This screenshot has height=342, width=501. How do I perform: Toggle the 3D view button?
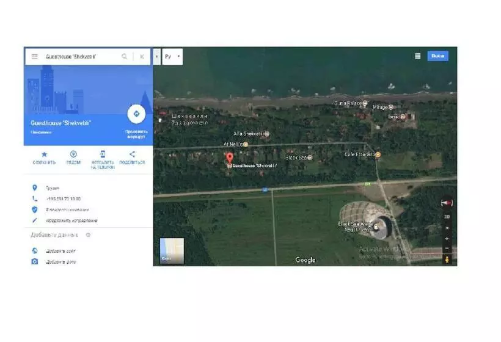[447, 216]
